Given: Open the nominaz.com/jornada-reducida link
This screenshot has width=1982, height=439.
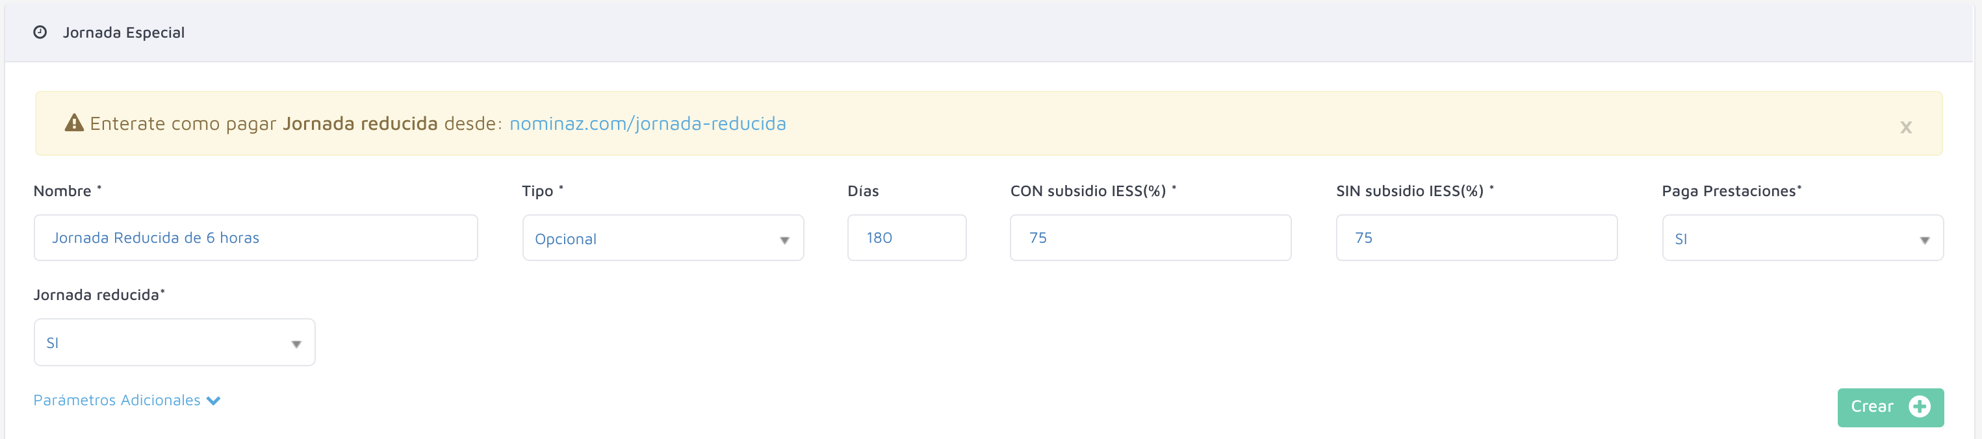Looking at the screenshot, I should [x=647, y=124].
